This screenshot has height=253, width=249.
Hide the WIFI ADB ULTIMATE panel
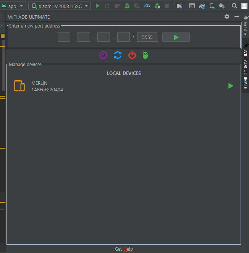(237, 16)
